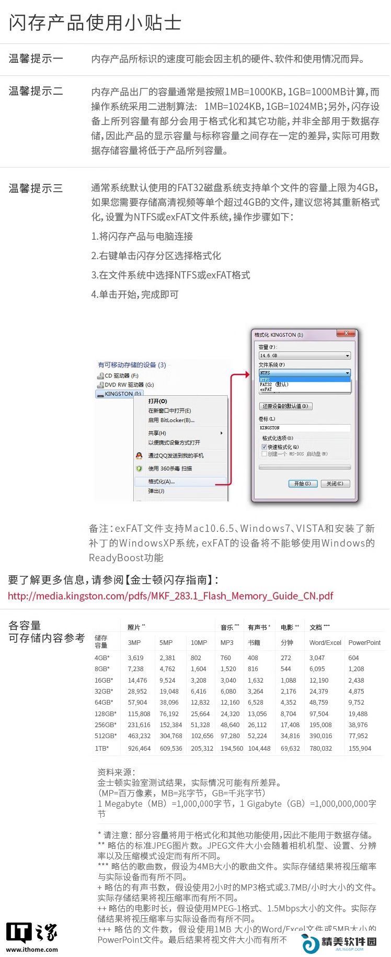Click the step text 2.右键单击闪存分区选择格式化
The width and height of the screenshot is (391, 957).
point(156,255)
